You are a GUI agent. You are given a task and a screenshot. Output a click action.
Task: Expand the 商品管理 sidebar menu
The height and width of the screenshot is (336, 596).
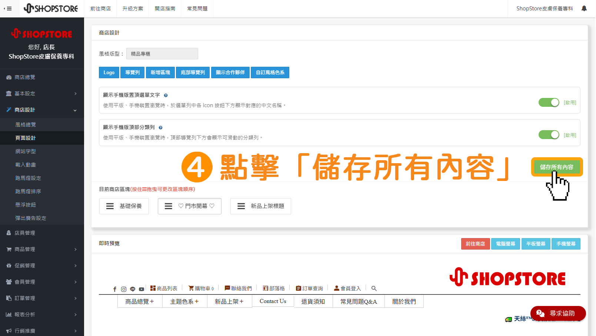[42, 249]
